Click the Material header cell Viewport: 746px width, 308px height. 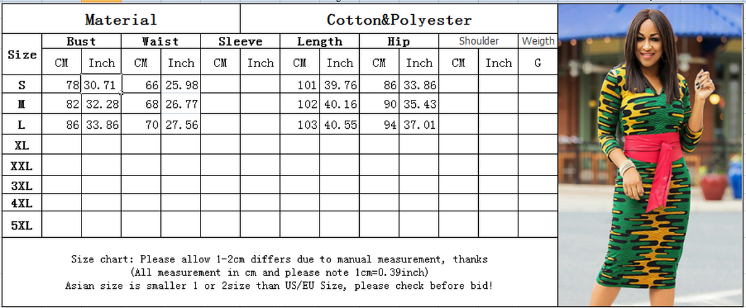[x=121, y=20]
